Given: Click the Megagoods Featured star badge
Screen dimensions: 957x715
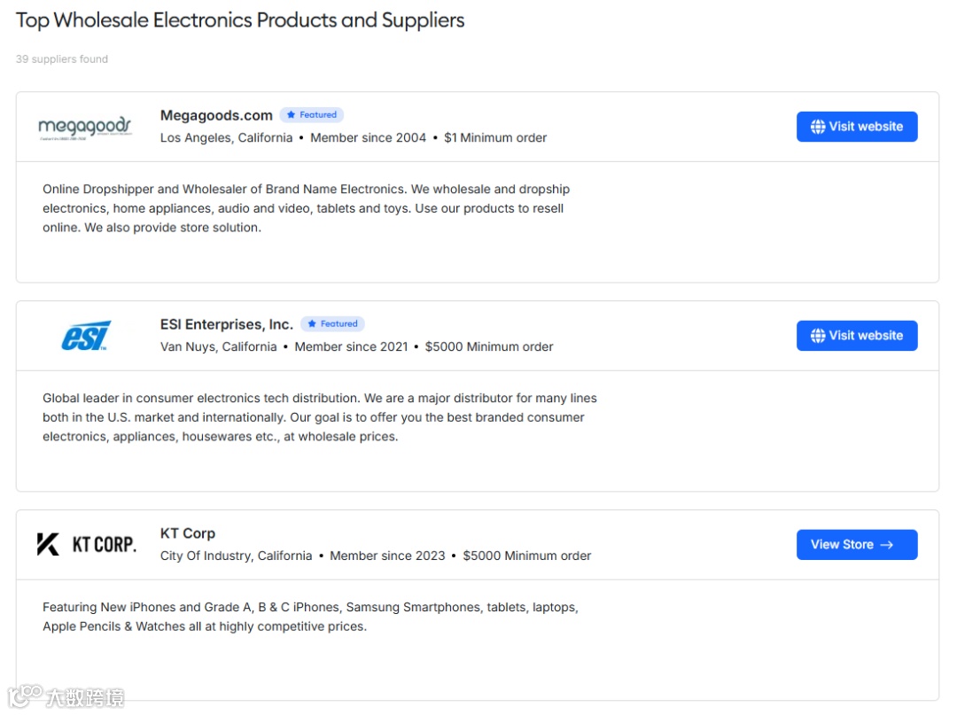Looking at the screenshot, I should point(312,115).
